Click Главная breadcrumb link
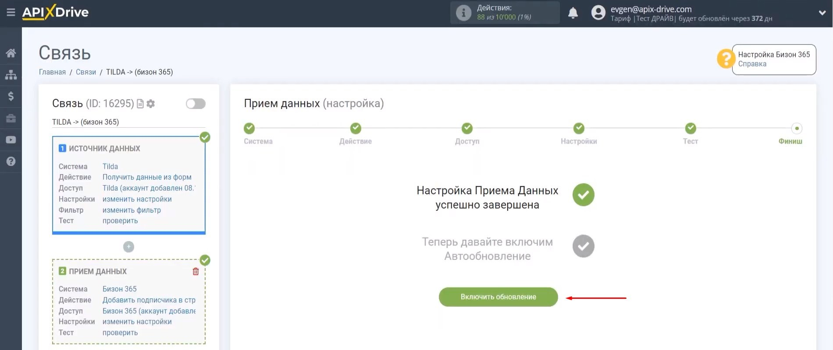The image size is (833, 350). pyautogui.click(x=52, y=72)
